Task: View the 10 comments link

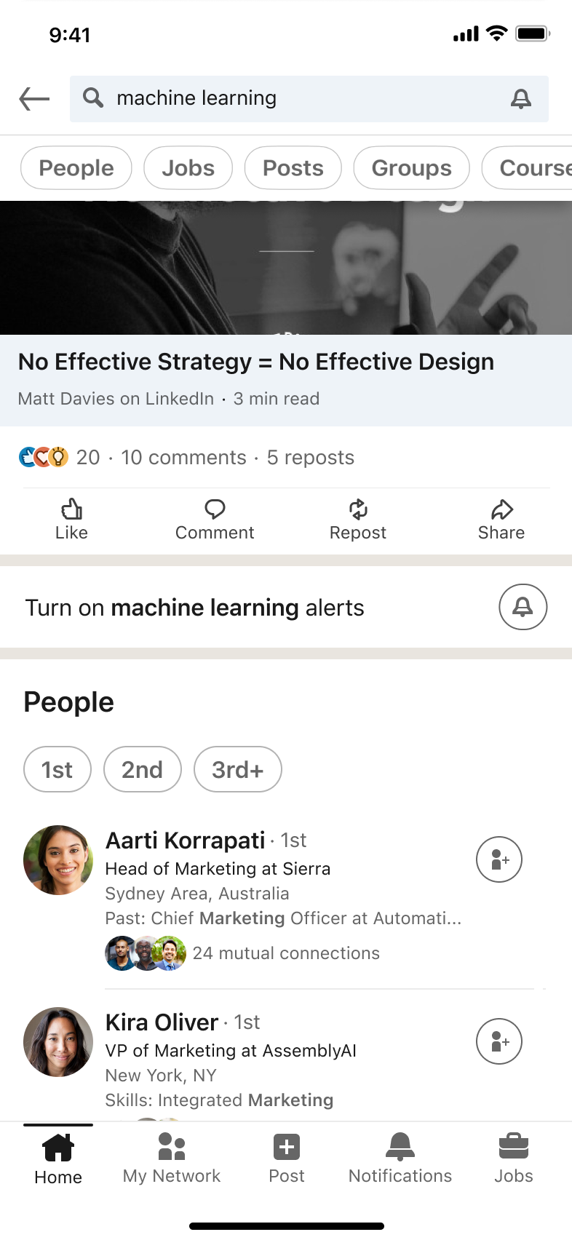Action: coord(183,458)
